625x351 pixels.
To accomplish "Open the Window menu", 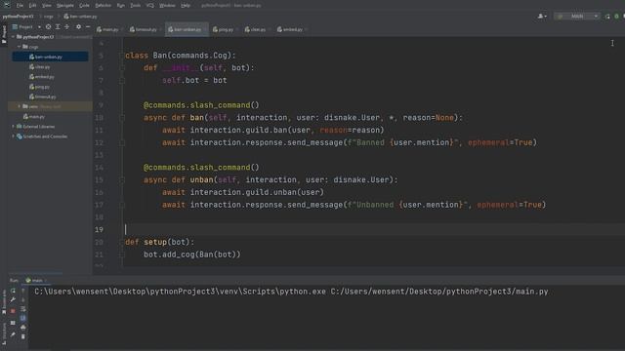I will point(167,6).
